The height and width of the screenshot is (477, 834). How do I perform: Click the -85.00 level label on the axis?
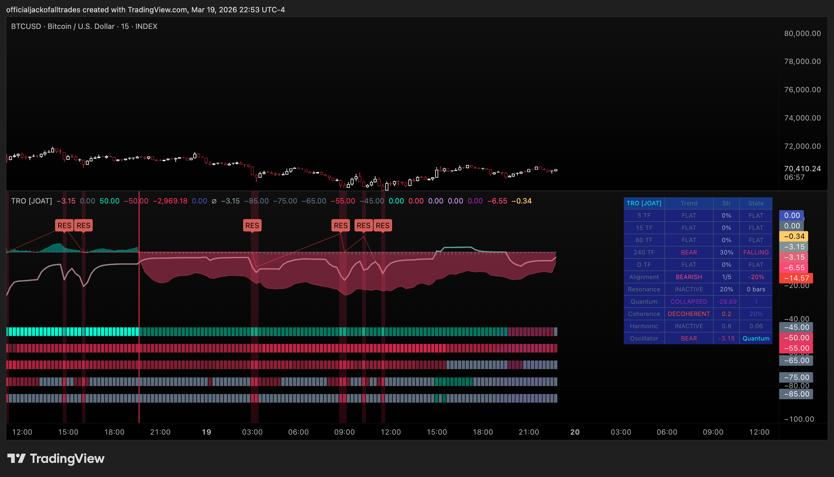click(796, 394)
